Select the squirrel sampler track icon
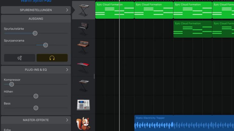This screenshot has height=131, width=234. click(83, 124)
